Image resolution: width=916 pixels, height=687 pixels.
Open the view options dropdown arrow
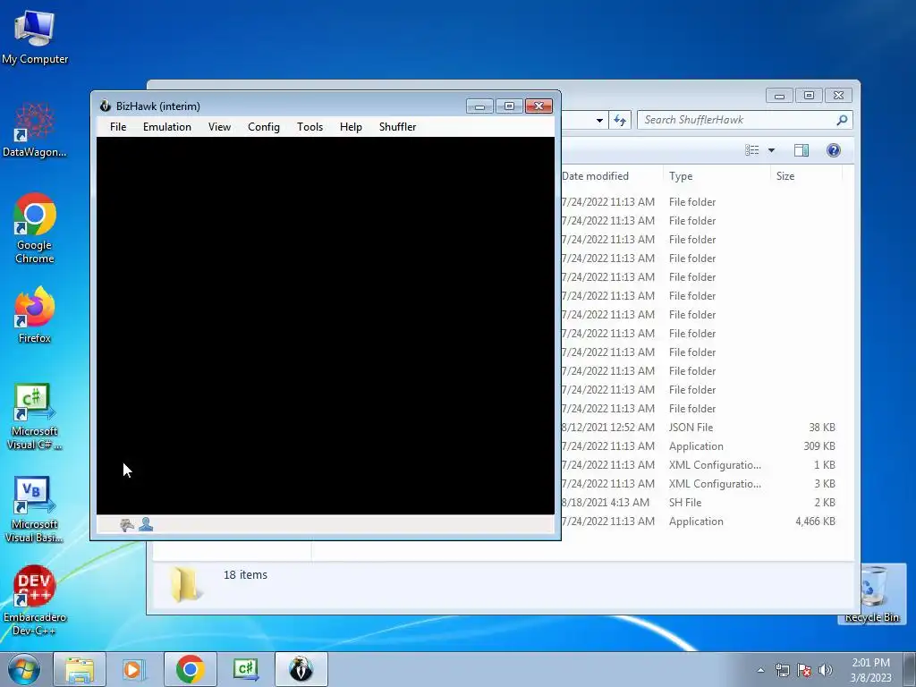click(771, 150)
